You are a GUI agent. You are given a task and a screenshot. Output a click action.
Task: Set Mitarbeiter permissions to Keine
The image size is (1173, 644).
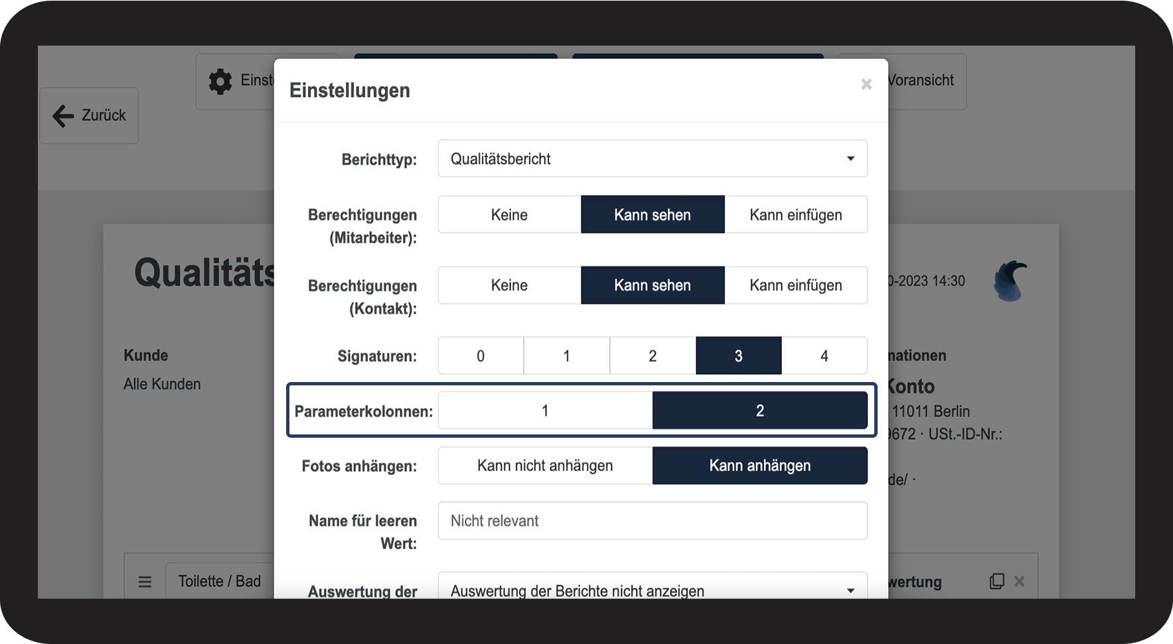(x=509, y=215)
